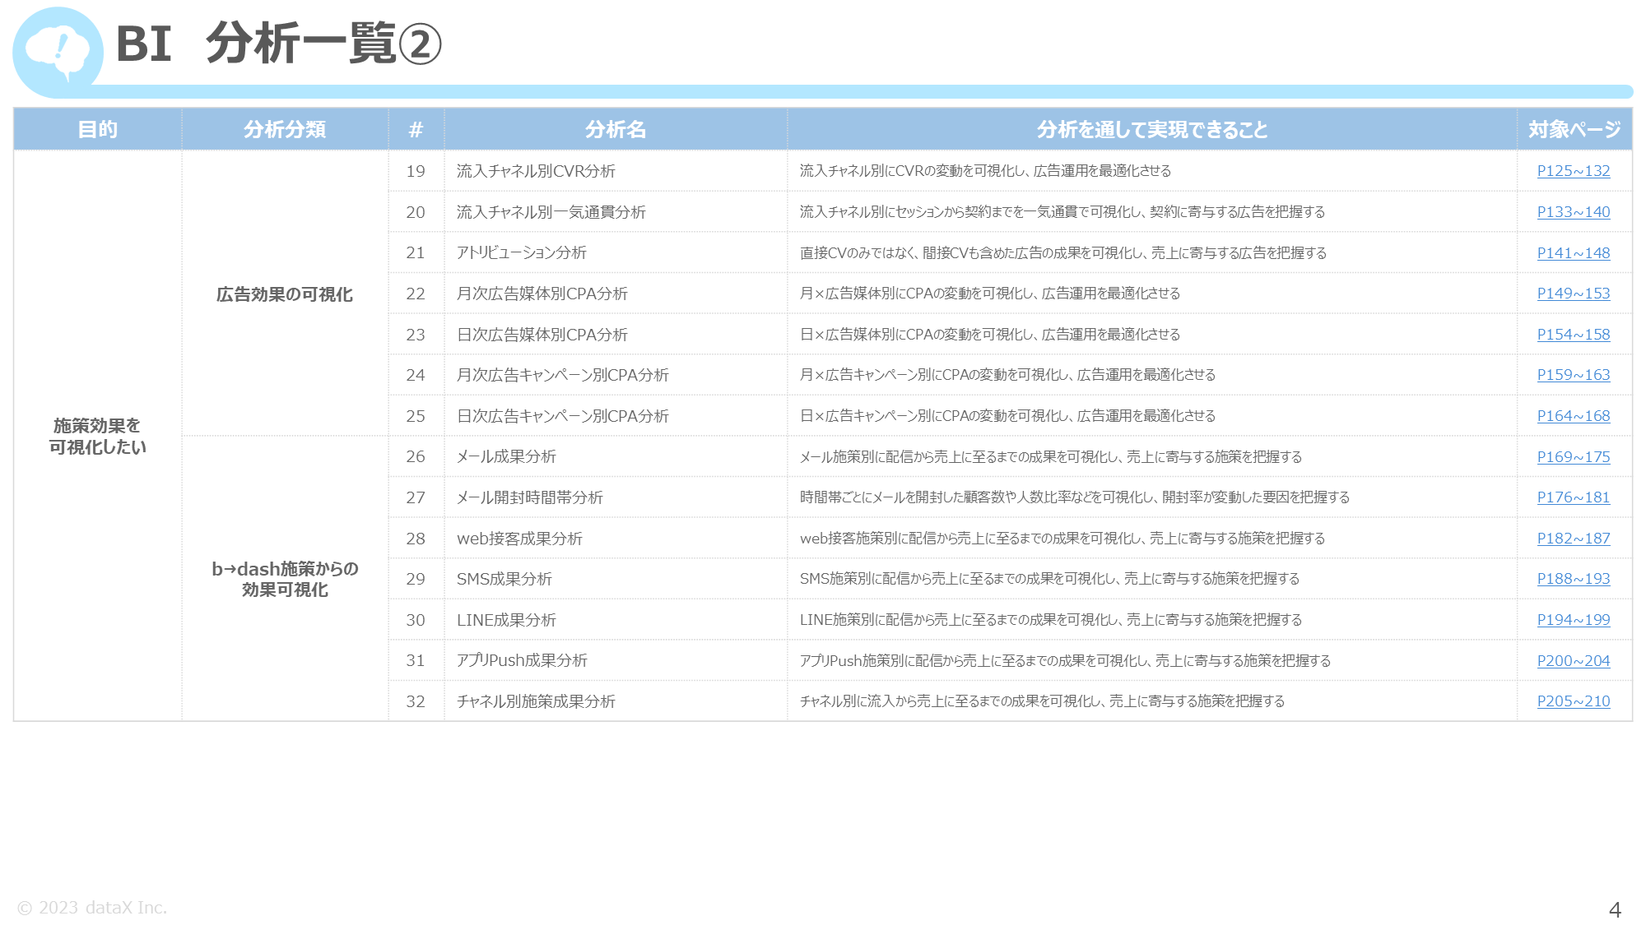Open page link P125~132
This screenshot has width=1646, height=925.
pos(1573,171)
